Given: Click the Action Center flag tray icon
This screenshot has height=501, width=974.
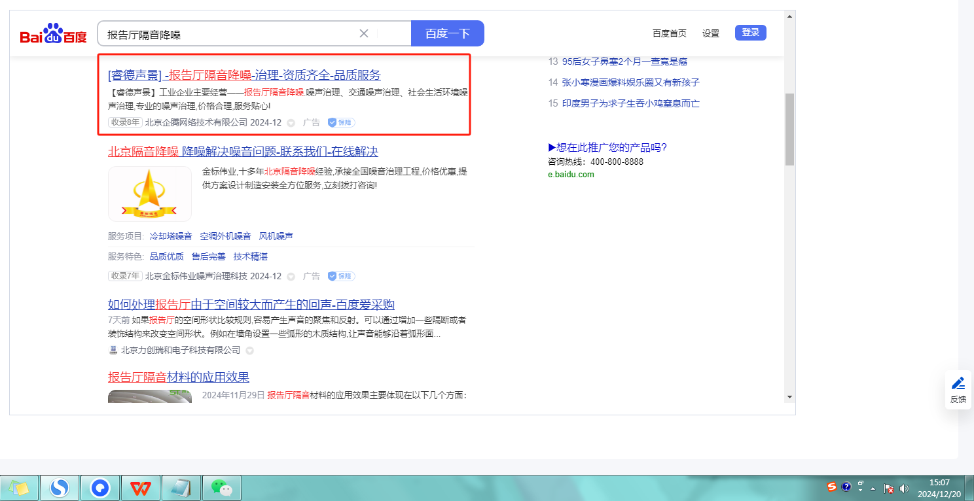Looking at the screenshot, I should 889,488.
